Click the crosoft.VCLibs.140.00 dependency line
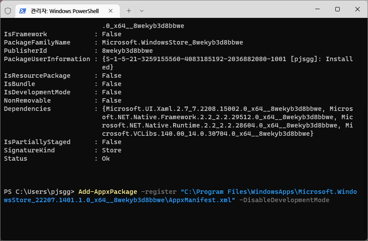 pos(208,134)
